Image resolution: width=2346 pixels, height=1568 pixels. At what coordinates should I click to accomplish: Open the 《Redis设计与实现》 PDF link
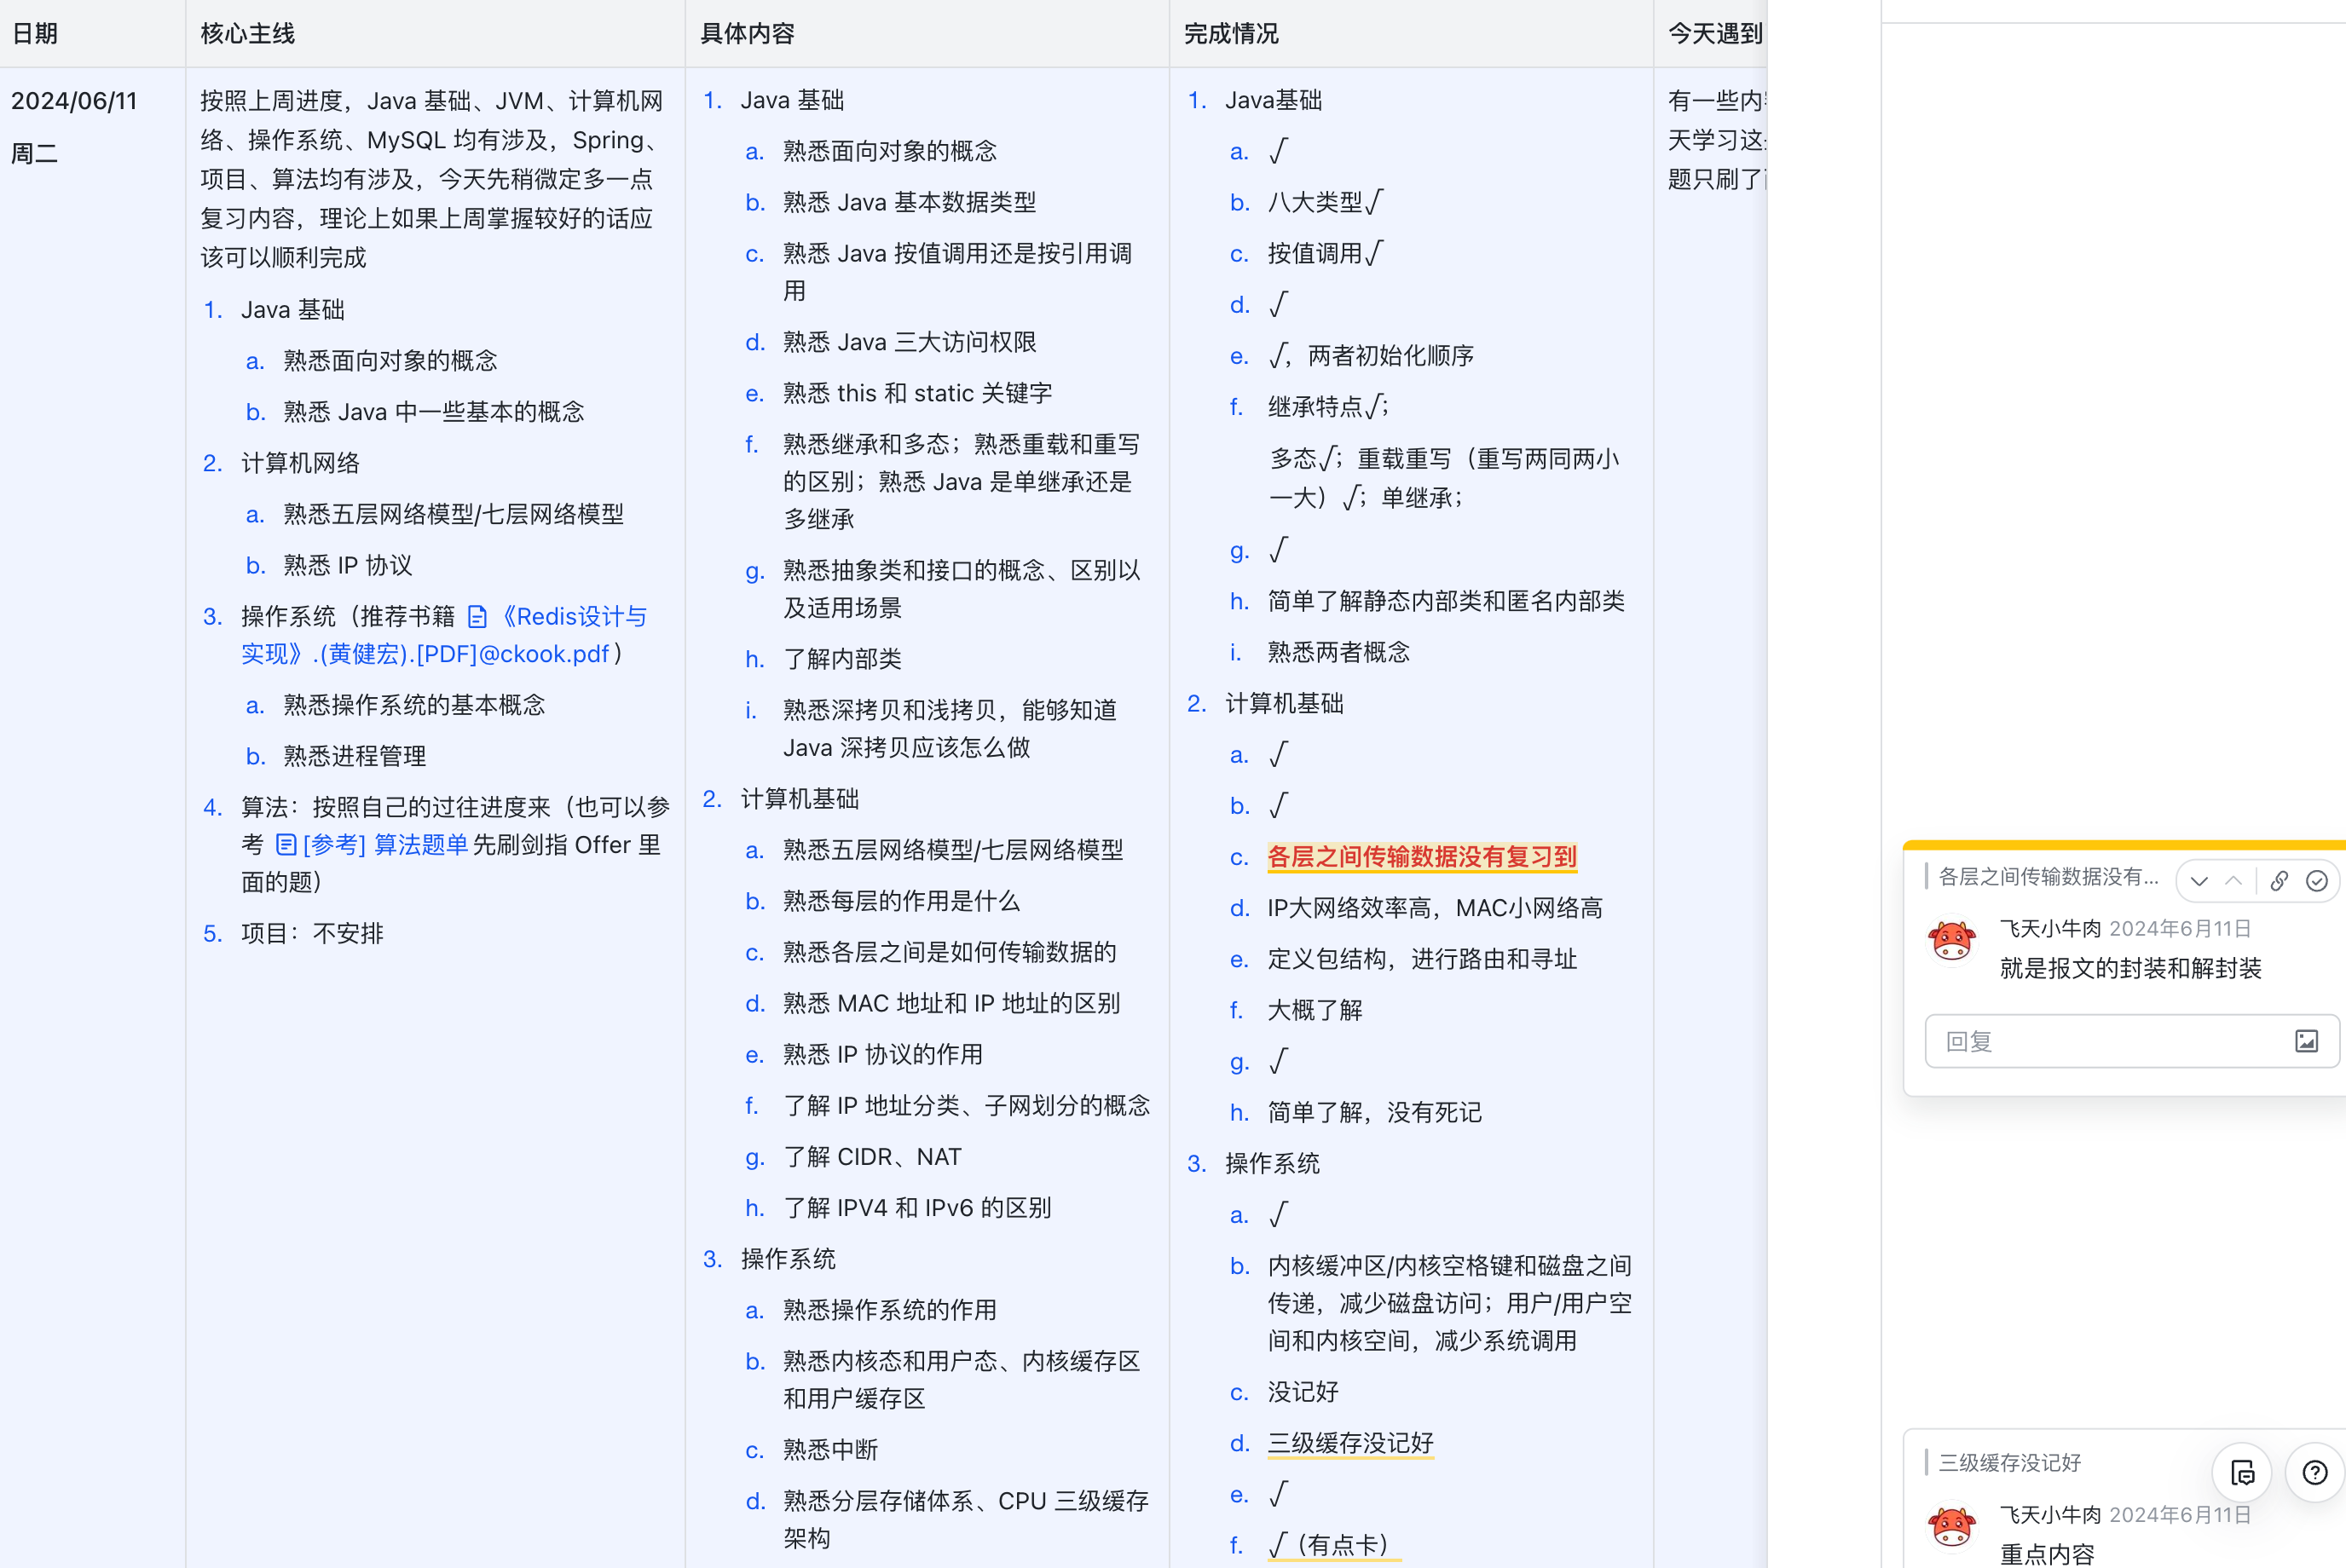pyautogui.click(x=444, y=635)
